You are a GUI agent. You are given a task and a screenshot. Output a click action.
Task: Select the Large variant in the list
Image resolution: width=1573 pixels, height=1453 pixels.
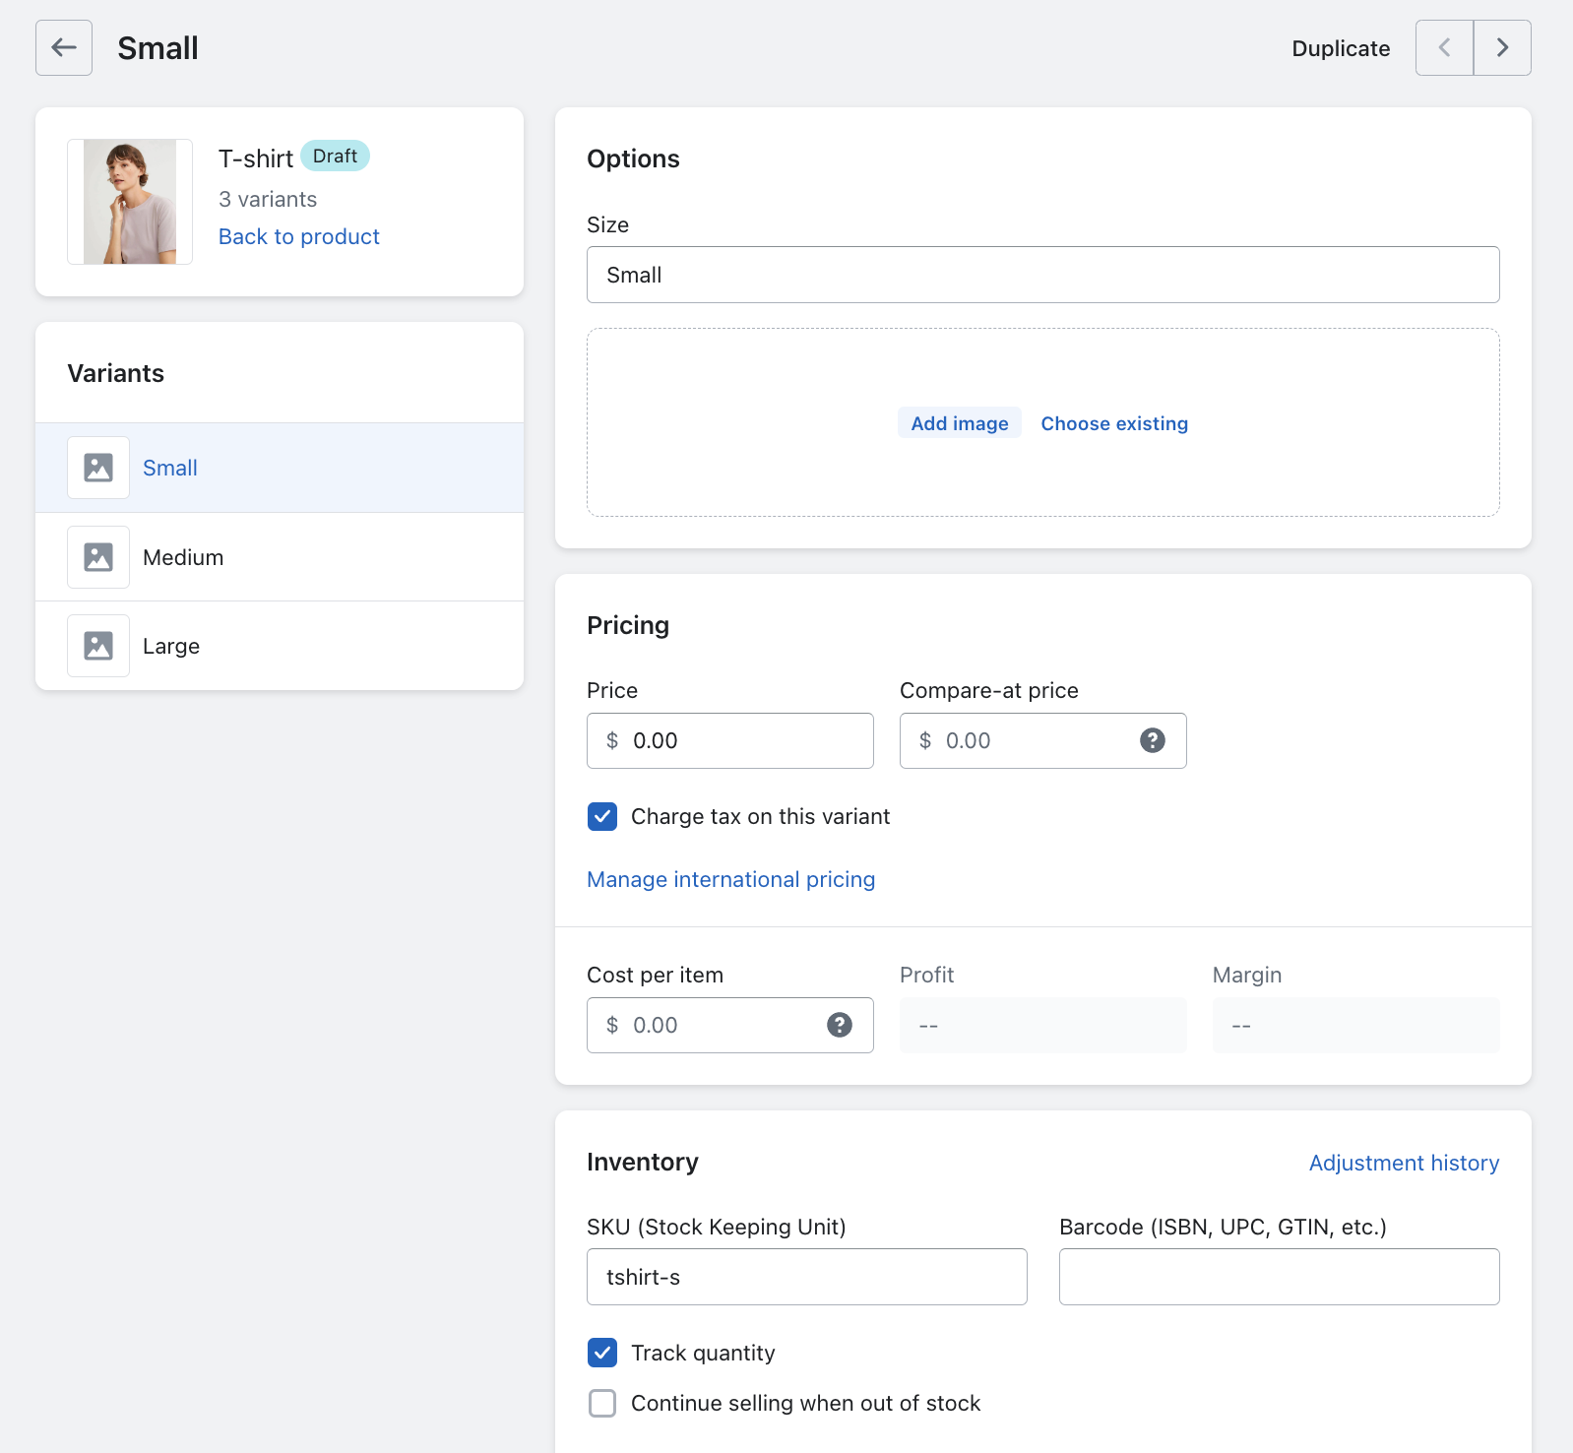(171, 646)
